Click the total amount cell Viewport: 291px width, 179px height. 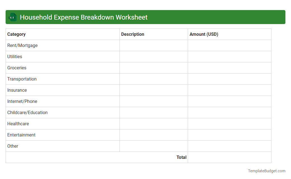coord(229,157)
